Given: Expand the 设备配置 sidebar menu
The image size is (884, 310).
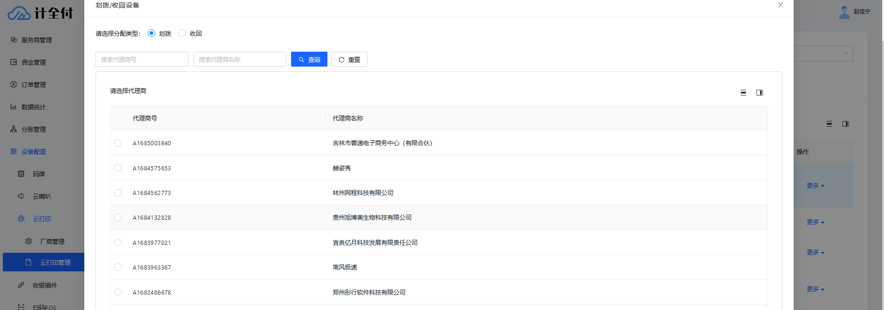Looking at the screenshot, I should tap(34, 152).
